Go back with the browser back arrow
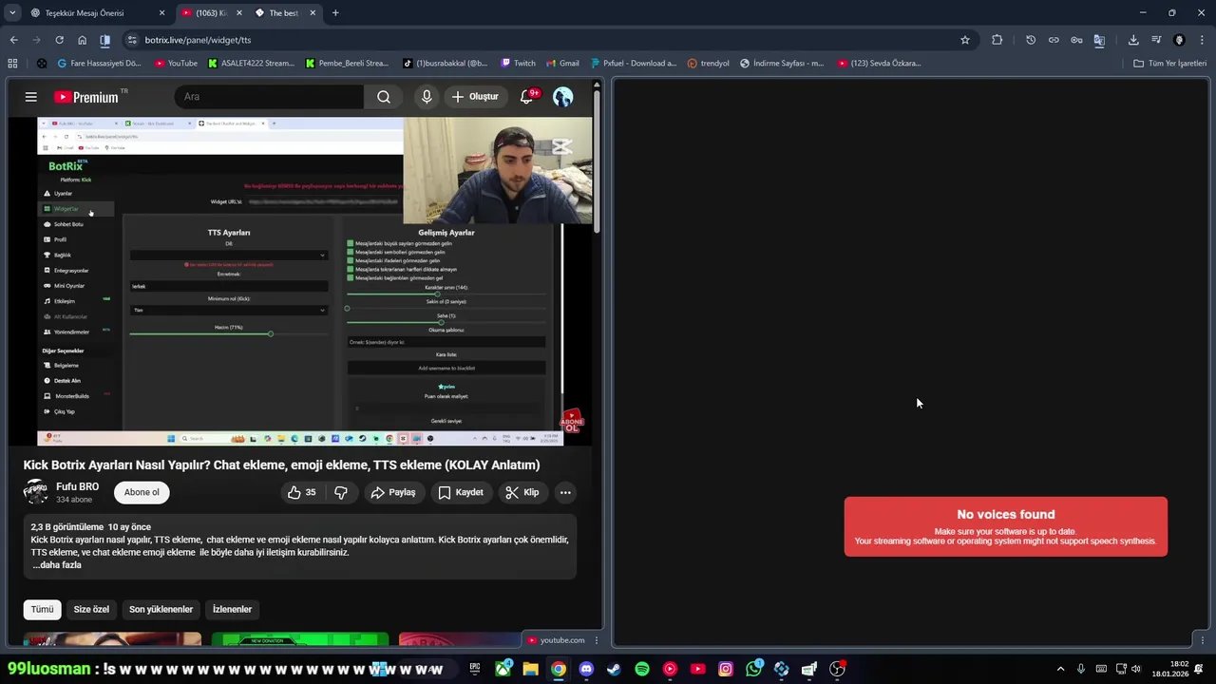Viewport: 1216px width, 684px height. [13, 40]
